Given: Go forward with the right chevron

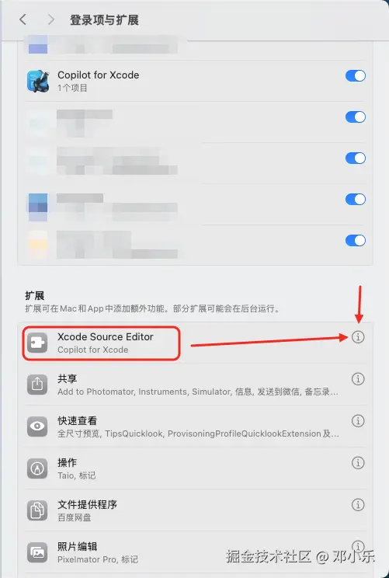Looking at the screenshot, I should click(50, 19).
